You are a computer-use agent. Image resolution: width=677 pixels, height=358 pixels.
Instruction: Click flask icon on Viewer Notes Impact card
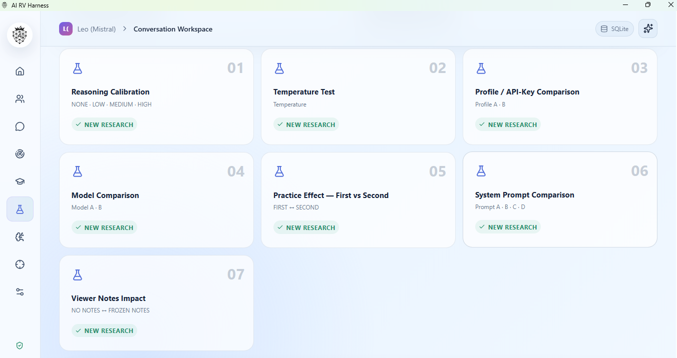[77, 274]
